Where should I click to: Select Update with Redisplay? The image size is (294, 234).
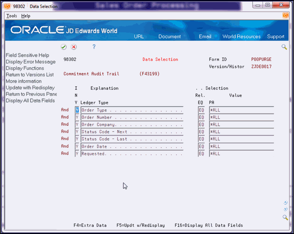click(x=30, y=88)
